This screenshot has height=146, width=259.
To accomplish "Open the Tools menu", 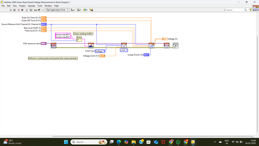I will click(x=40, y=6).
